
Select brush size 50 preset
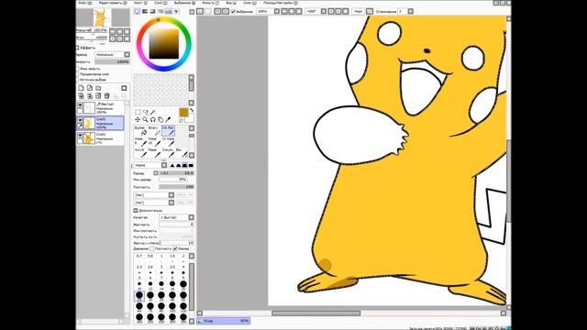click(x=183, y=296)
